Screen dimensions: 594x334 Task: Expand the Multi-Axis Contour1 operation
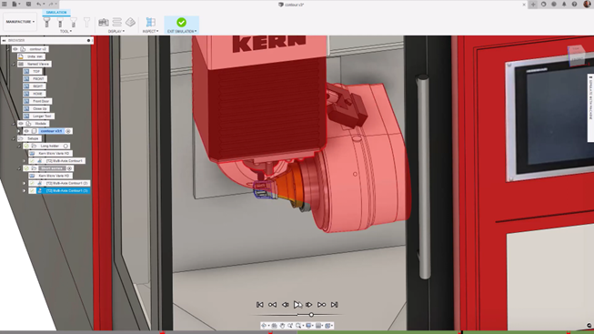pos(25,161)
